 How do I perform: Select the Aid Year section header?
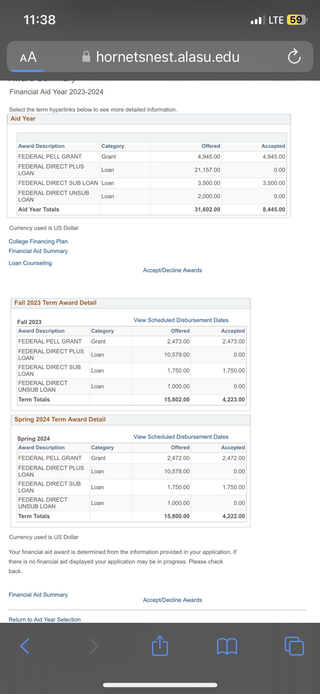(149, 119)
